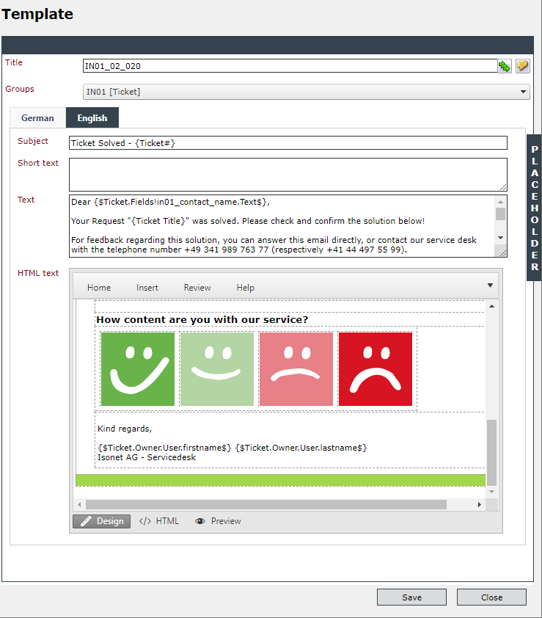Open the Insert ribbon tab
The height and width of the screenshot is (618, 542).
[147, 288]
